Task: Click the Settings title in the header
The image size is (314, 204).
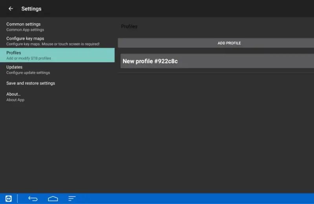Action: pyautogui.click(x=31, y=9)
